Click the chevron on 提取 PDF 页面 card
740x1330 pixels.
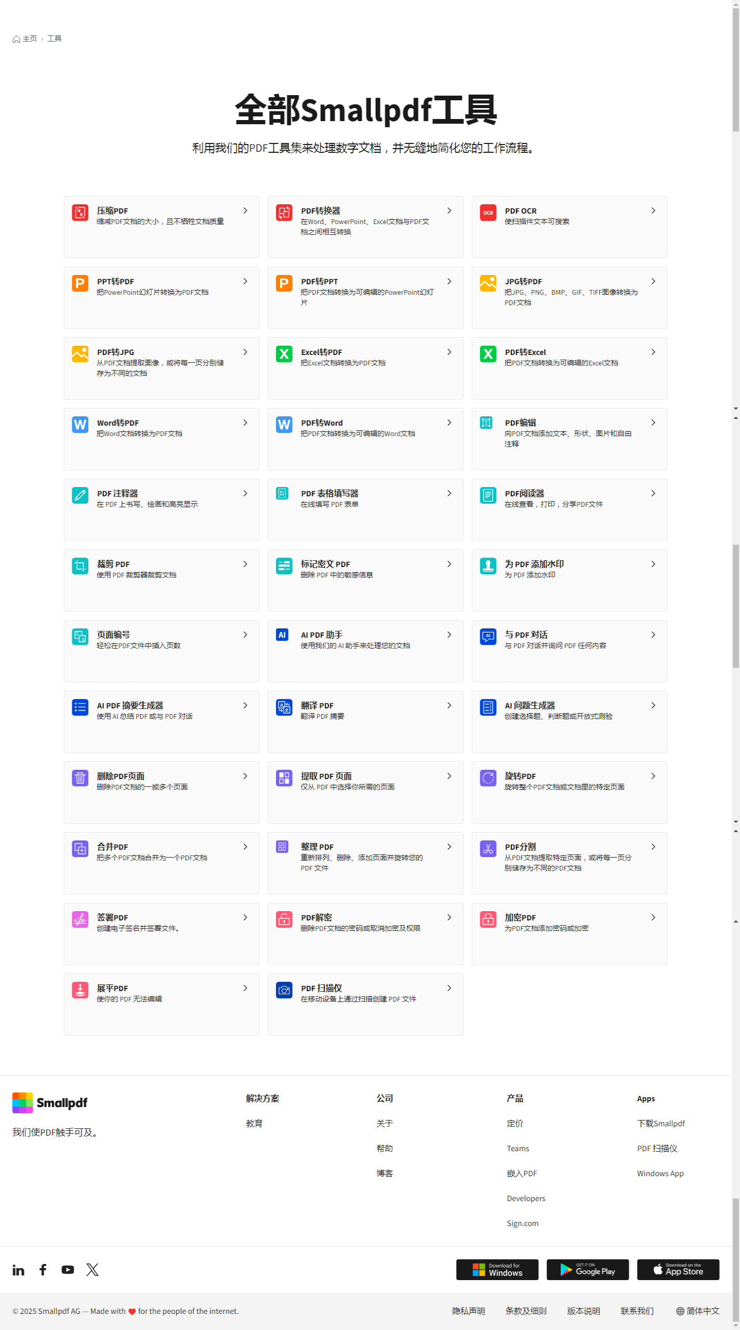click(x=450, y=776)
